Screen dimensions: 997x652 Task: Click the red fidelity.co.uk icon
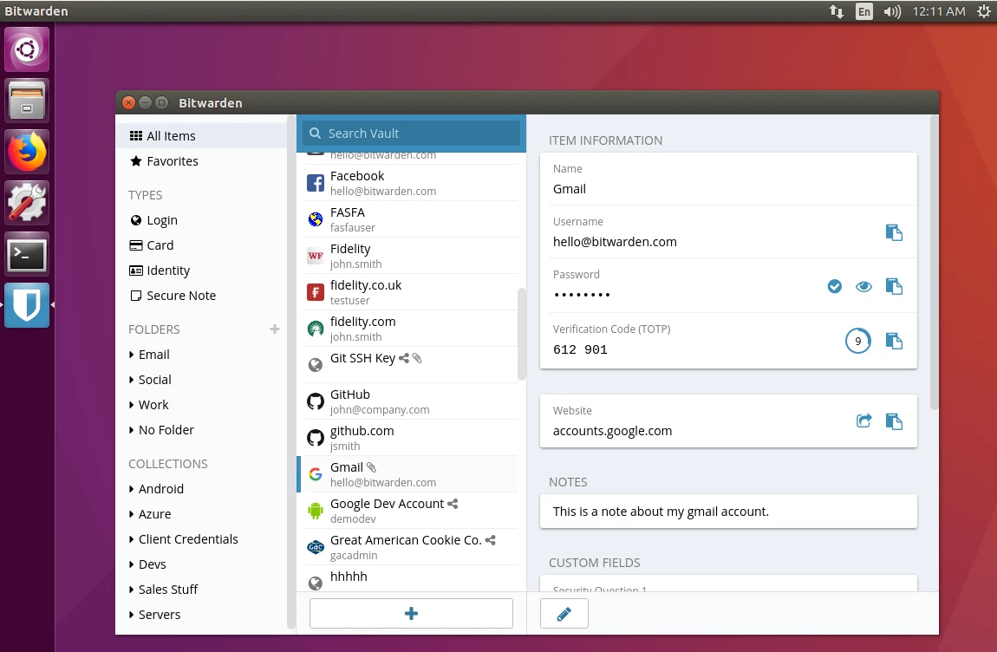pos(316,292)
